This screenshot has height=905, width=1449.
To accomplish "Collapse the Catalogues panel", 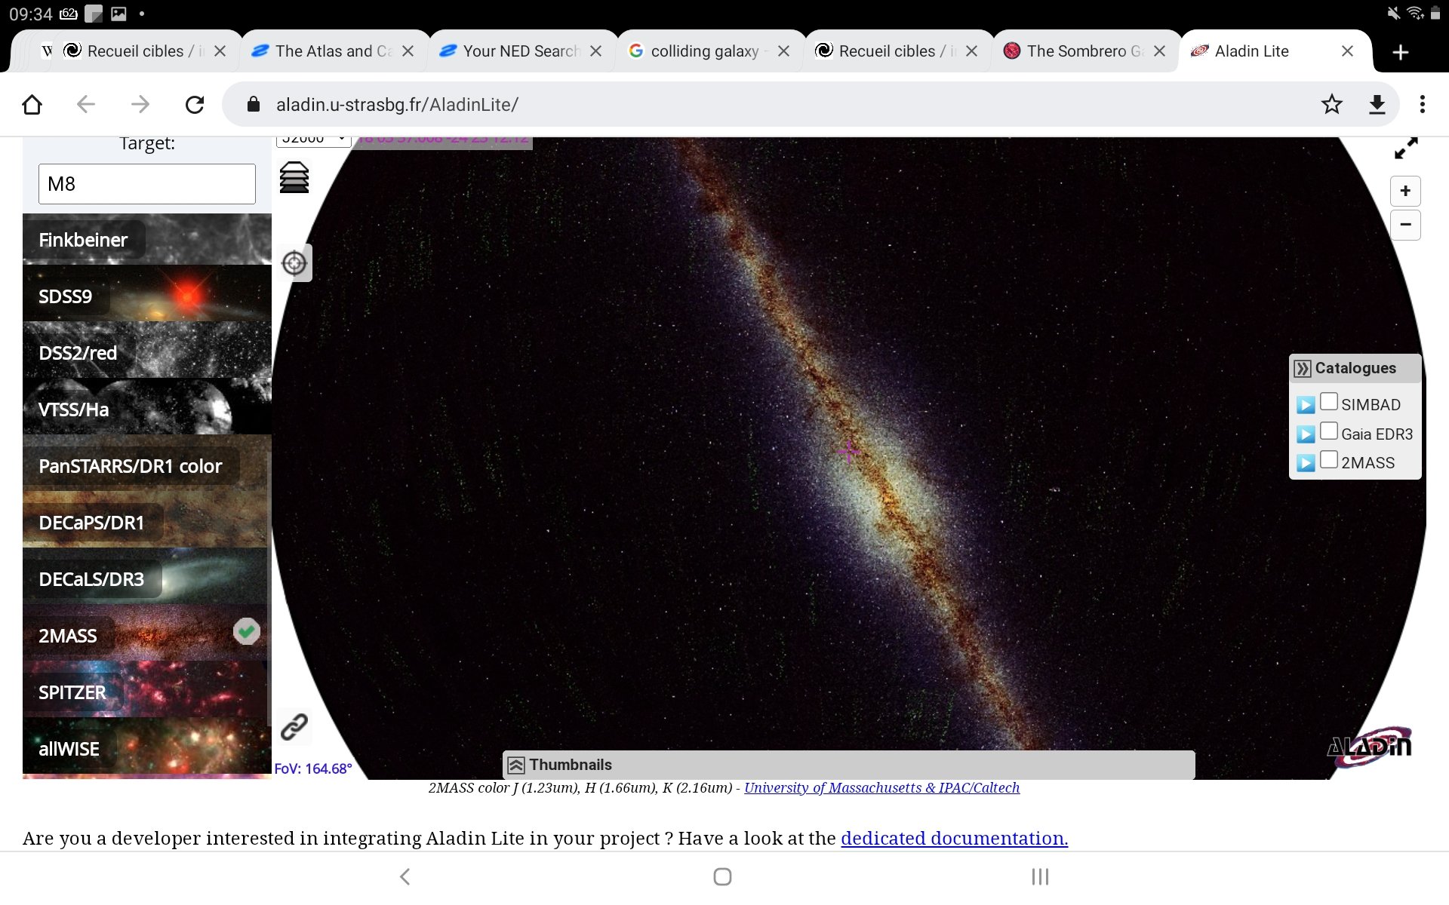I will (1303, 369).
